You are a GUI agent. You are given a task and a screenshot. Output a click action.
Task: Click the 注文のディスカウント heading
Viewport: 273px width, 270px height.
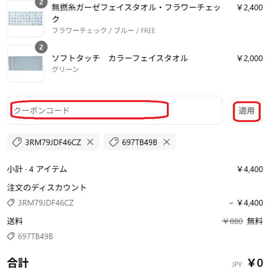pyautogui.click(x=47, y=188)
